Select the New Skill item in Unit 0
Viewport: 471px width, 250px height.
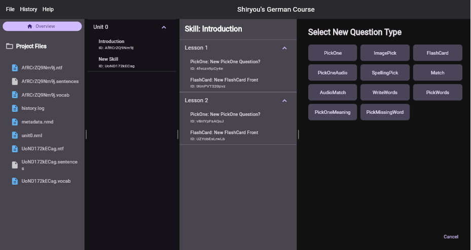[108, 59]
